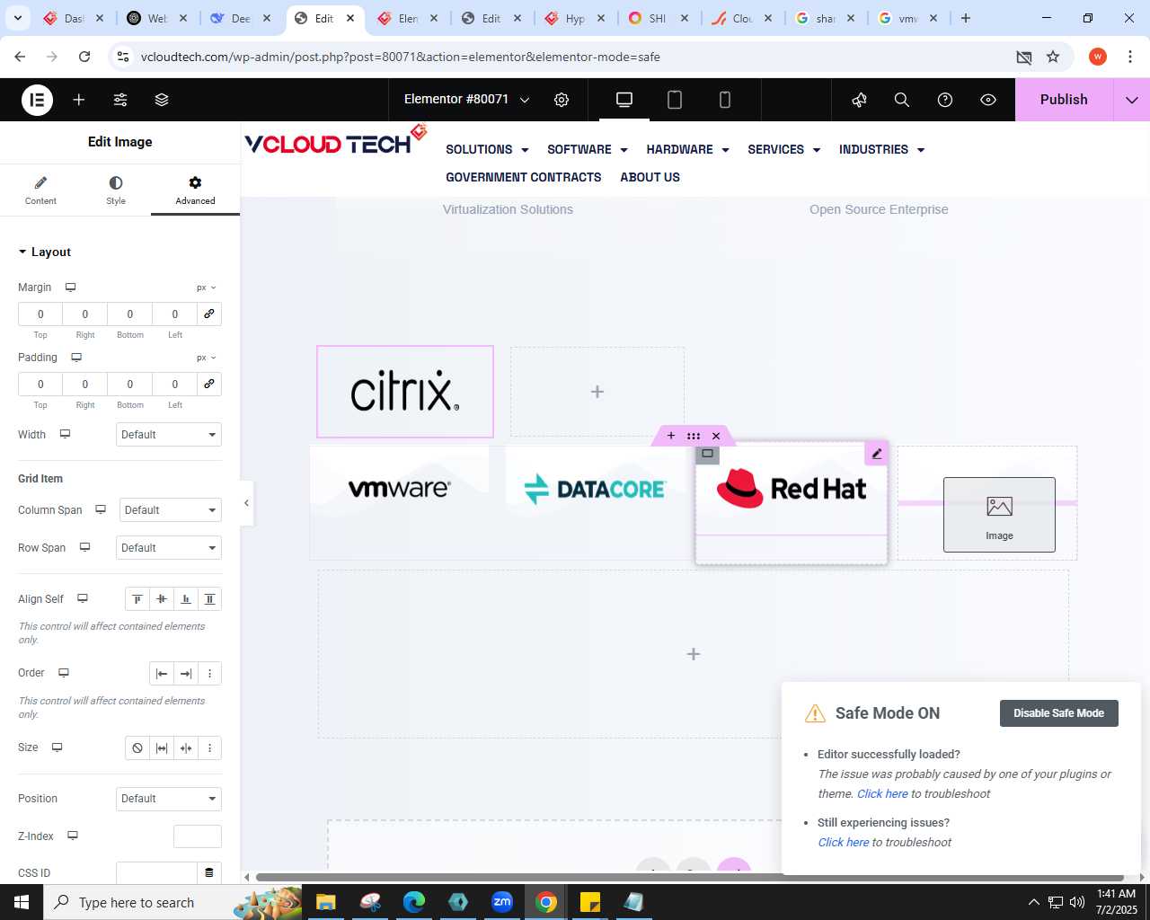The height and width of the screenshot is (920, 1150).
Task: Open Chrome from the Windows taskbar
Action: (x=546, y=902)
